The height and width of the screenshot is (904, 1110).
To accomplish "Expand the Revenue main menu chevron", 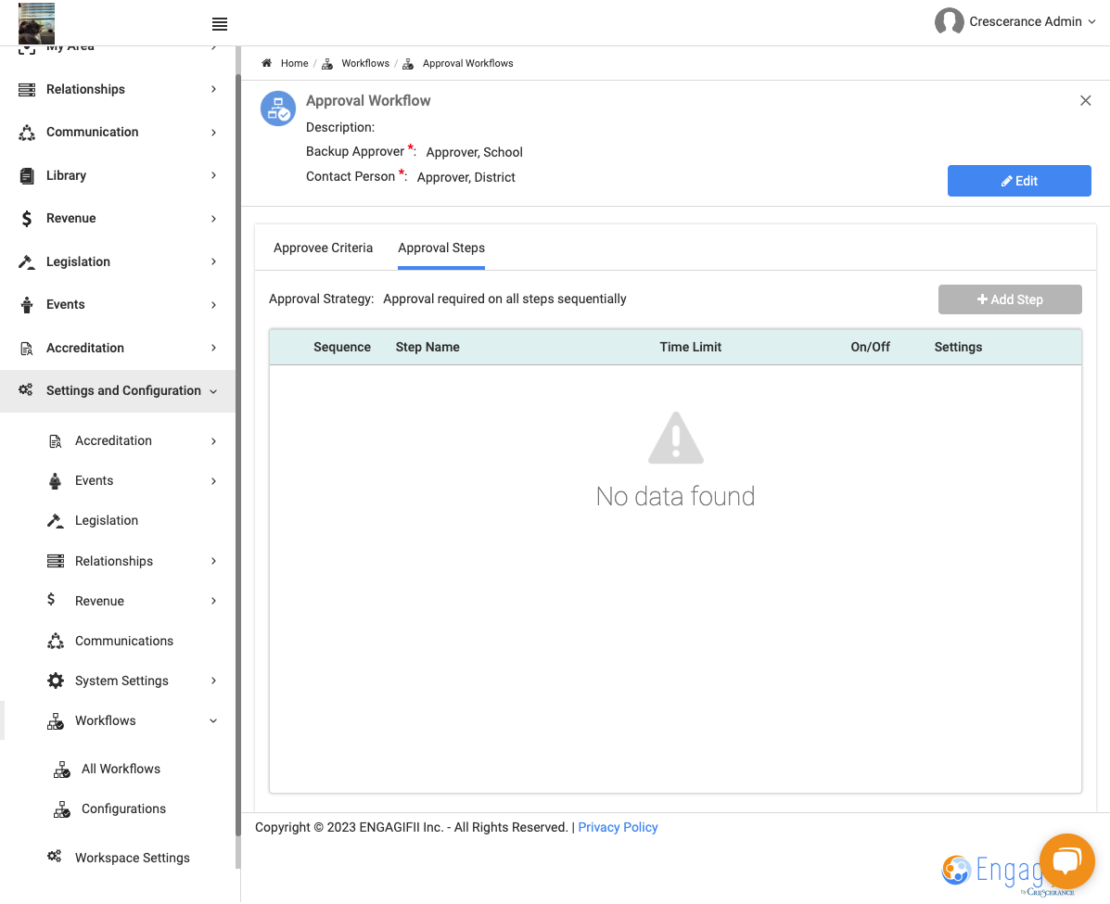I will coord(214,219).
